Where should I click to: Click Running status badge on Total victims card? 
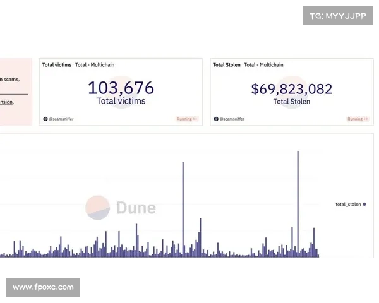click(x=186, y=119)
